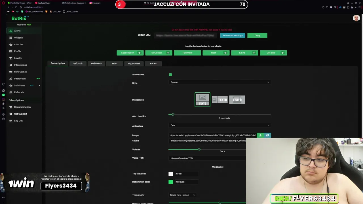363x204 pixels.
Task: Open the user avatar menu
Action: 356,18
